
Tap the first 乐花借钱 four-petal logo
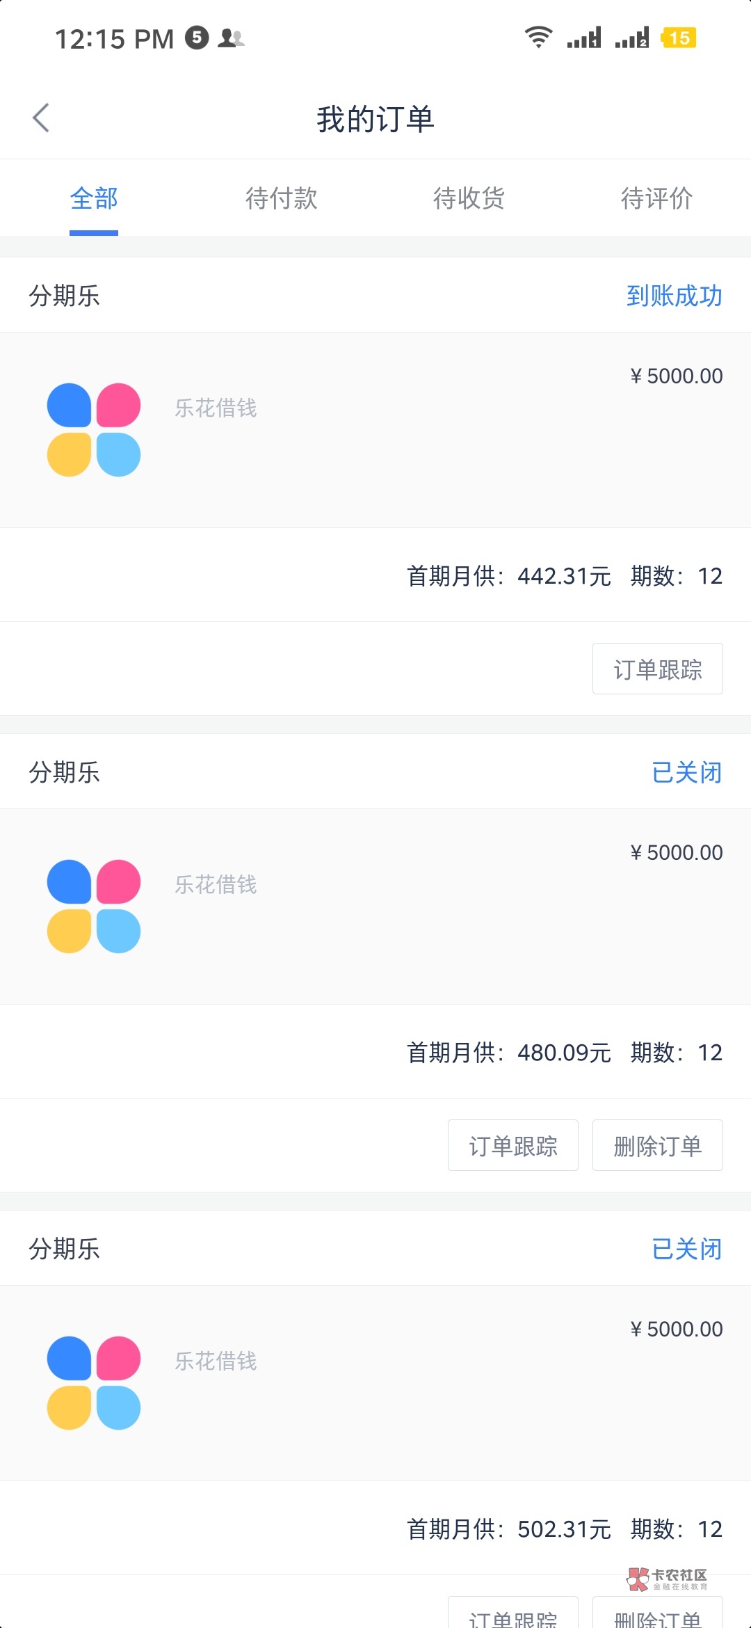pyautogui.click(x=94, y=430)
